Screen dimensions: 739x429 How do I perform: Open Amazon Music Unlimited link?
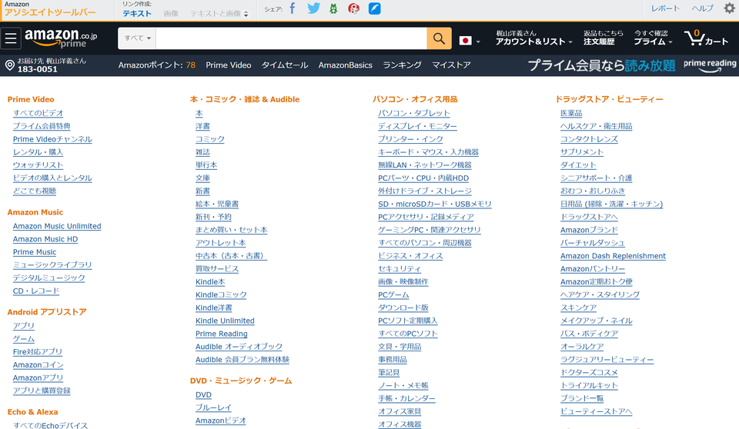click(x=57, y=226)
